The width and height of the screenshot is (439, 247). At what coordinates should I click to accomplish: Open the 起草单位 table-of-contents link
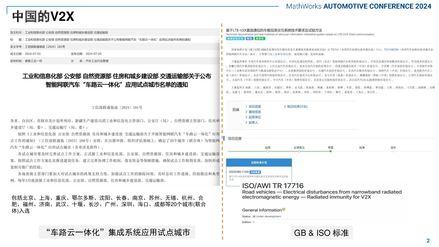pyautogui.click(x=255, y=117)
